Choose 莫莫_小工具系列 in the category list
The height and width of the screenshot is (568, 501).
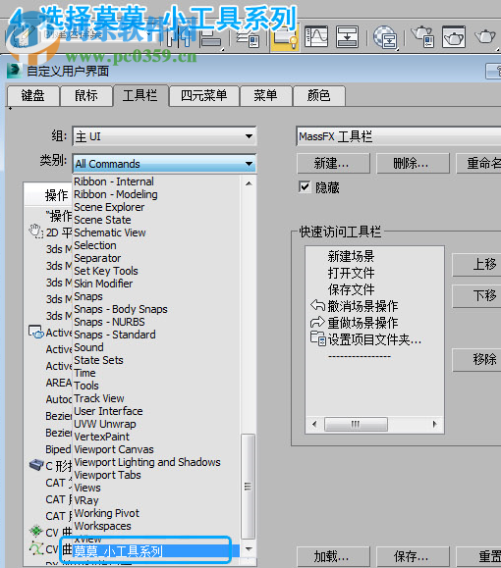[156, 551]
